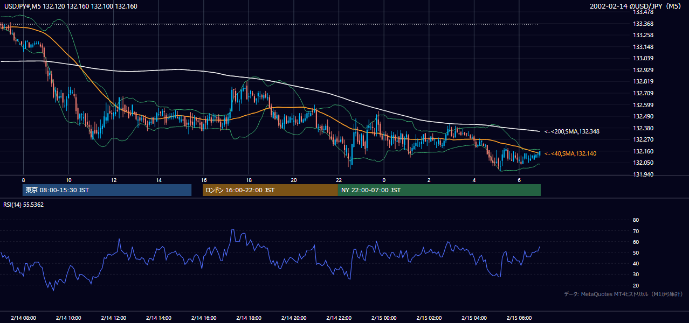The width and height of the screenshot is (689, 323).
Task: Click price scale value 133.258
Action: pos(643,35)
